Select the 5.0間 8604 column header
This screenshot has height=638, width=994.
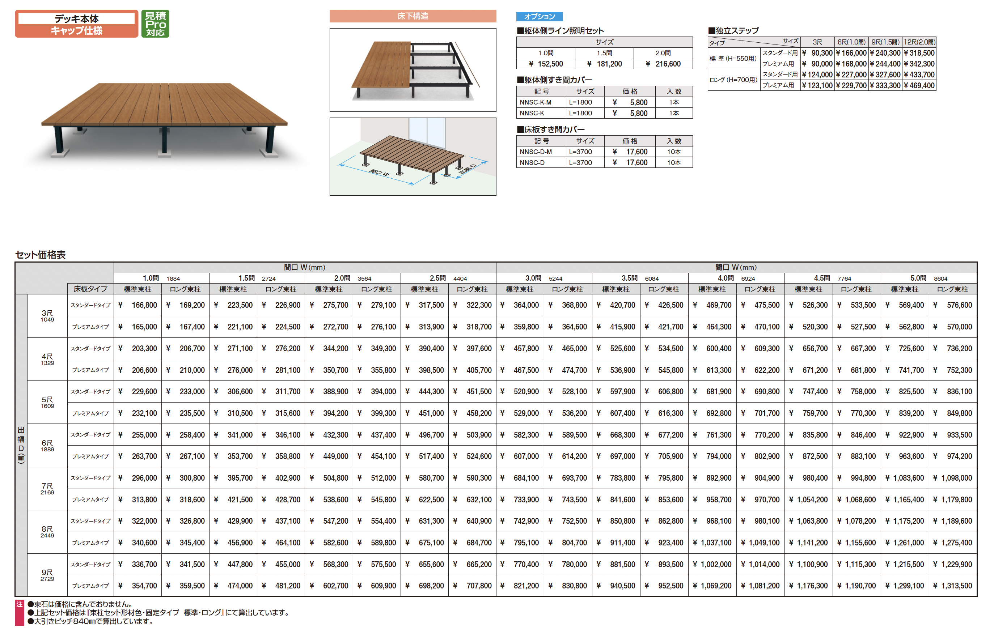(x=929, y=278)
